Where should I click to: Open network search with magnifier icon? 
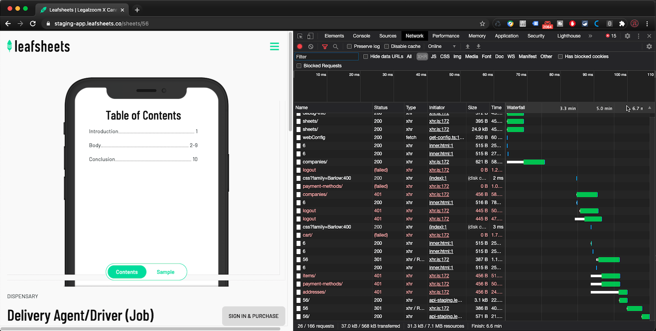click(x=335, y=46)
